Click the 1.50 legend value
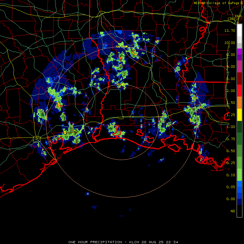The image size is (244, 244). coord(231,103)
